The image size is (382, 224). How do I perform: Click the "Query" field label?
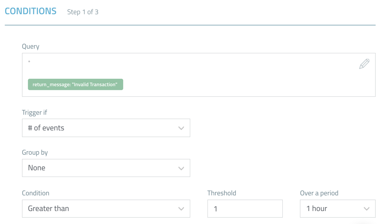[31, 46]
